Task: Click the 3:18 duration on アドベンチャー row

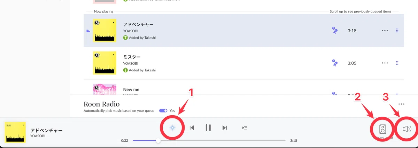Action: [352, 31]
